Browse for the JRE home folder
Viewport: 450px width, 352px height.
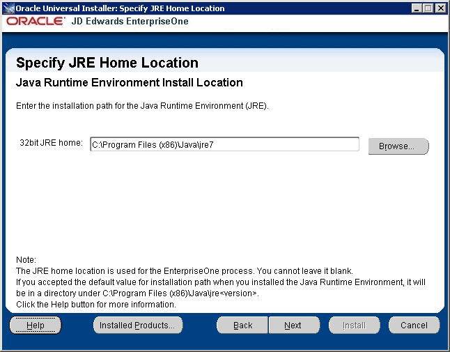pos(398,146)
